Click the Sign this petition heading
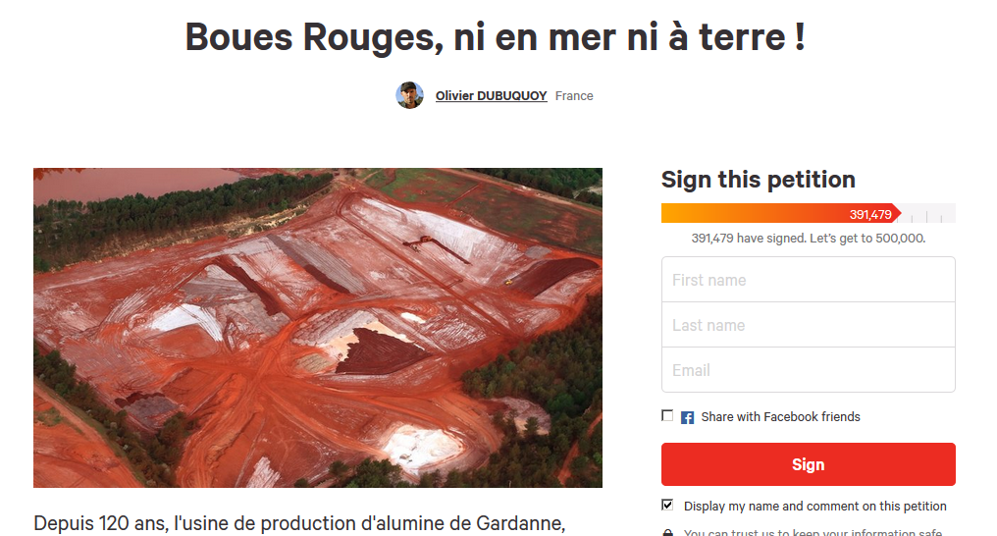 click(x=758, y=180)
